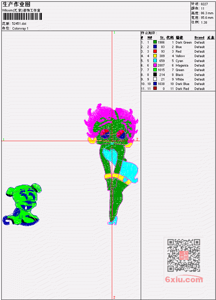Viewport: 216px width, 300px height.
Task: Click the N# column header
Action: tap(149, 38)
